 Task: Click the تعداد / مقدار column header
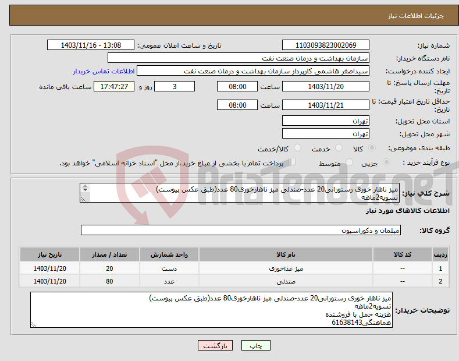point(109,254)
